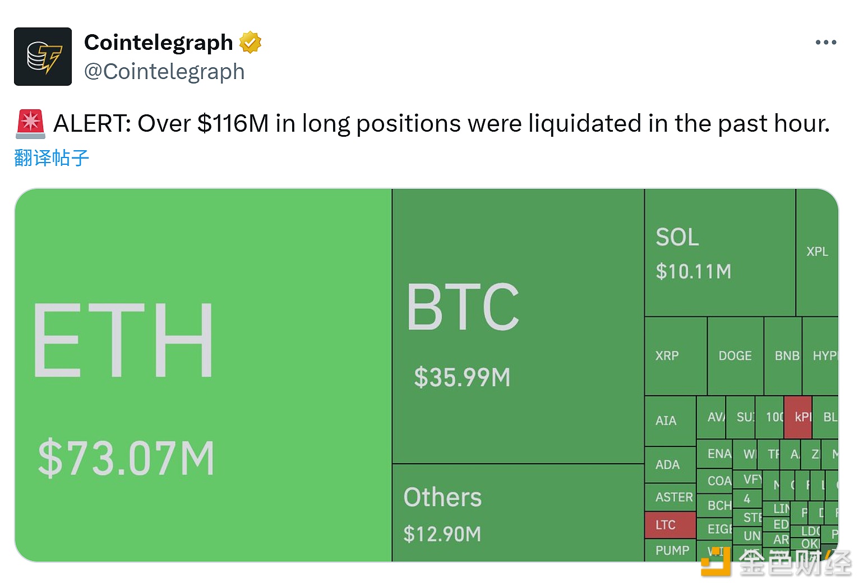This screenshot has width=859, height=584.
Task: Click the Others $12.90M block
Action: coord(518,513)
